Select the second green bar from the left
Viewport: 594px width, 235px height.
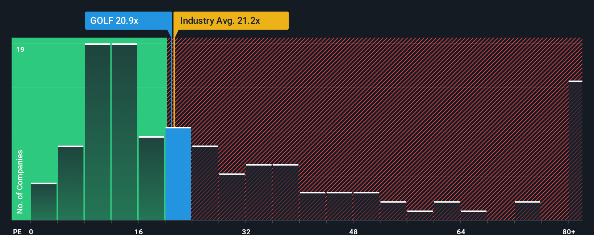pos(71,183)
